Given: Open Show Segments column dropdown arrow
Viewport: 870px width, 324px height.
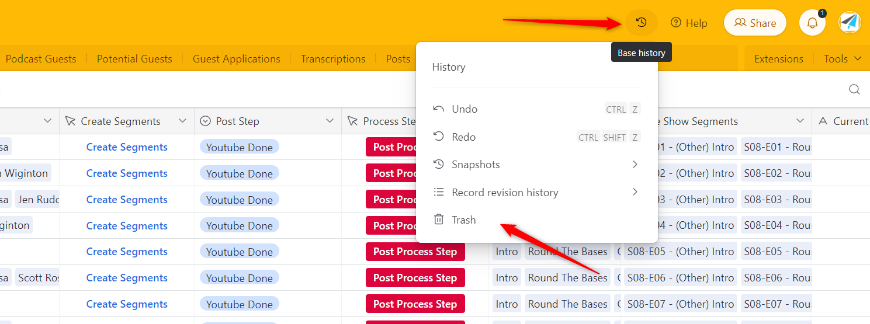Looking at the screenshot, I should pos(800,121).
